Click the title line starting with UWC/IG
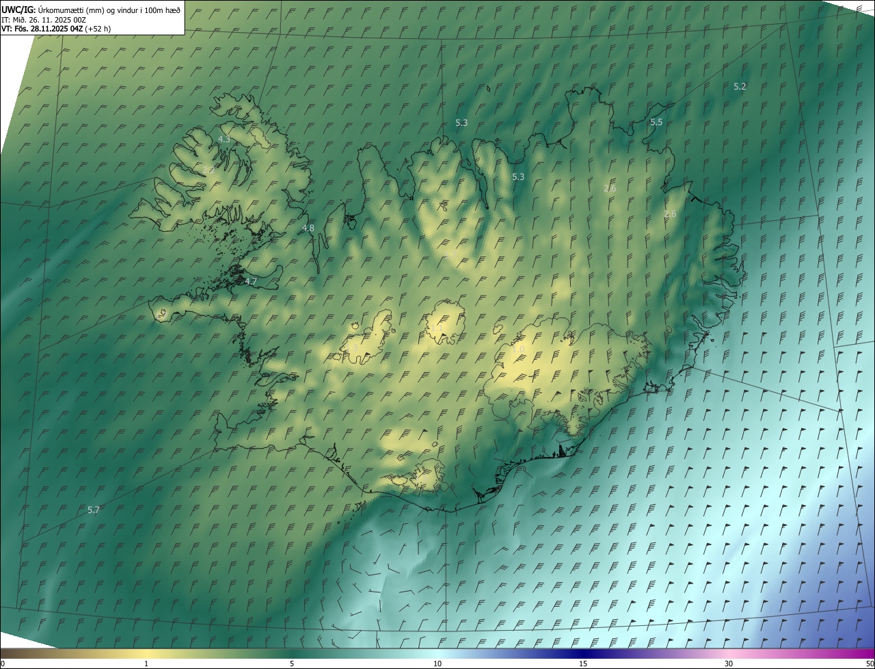This screenshot has width=875, height=669. coord(90,10)
